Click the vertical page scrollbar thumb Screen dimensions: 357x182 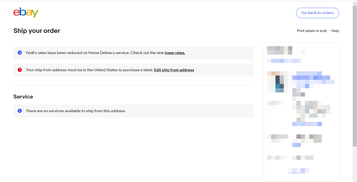click(355, 75)
